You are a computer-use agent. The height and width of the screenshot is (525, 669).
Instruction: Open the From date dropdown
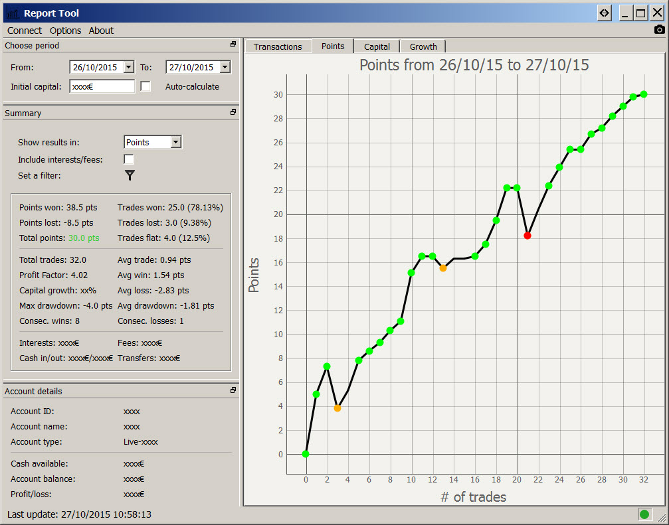point(128,67)
